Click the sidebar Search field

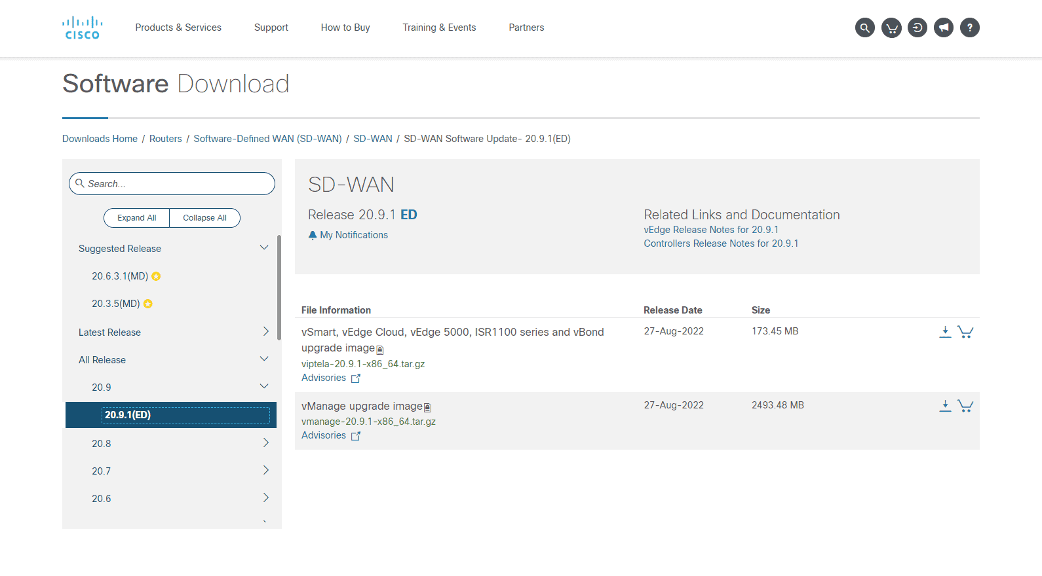tap(172, 184)
